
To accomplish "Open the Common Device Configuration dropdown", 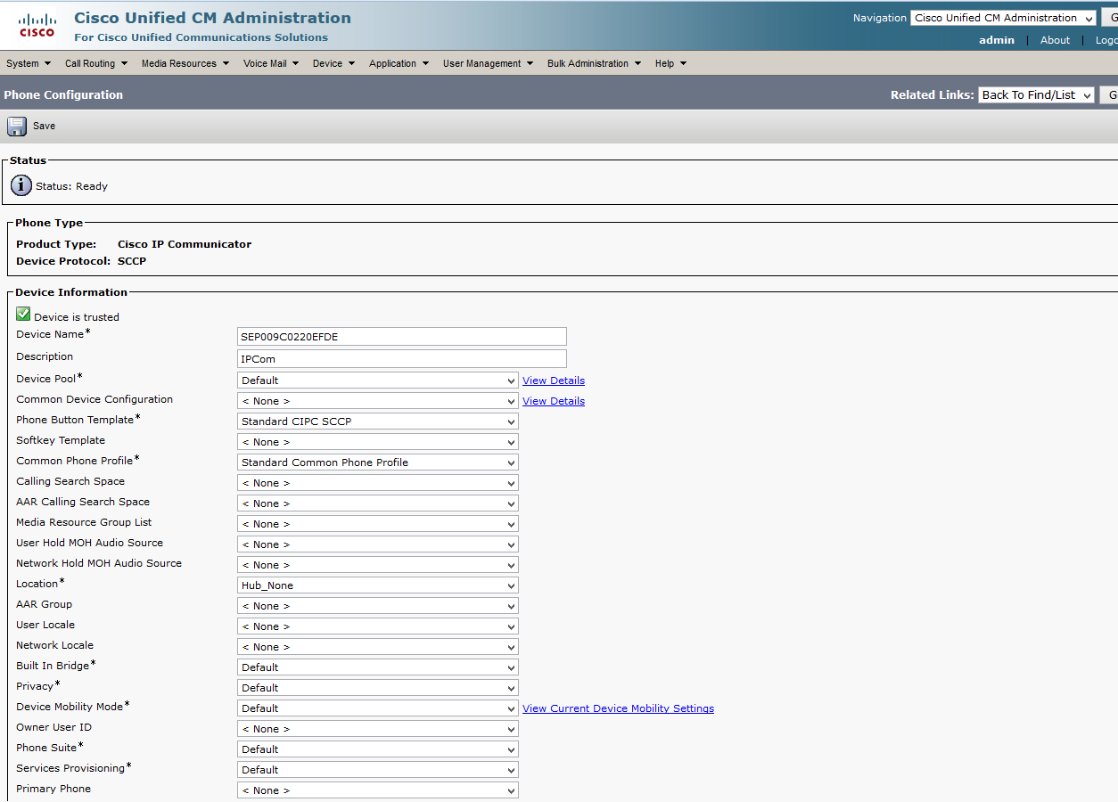I will click(x=378, y=401).
